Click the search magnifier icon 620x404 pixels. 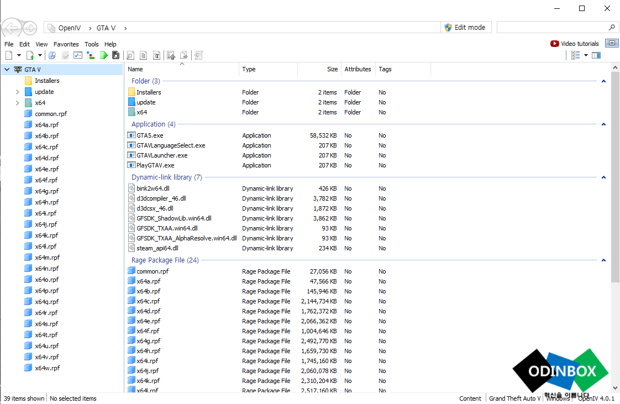click(x=612, y=27)
